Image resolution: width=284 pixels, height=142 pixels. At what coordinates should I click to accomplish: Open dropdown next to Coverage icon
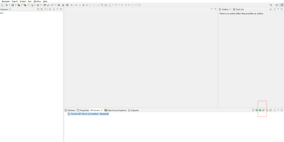coord(22,5)
